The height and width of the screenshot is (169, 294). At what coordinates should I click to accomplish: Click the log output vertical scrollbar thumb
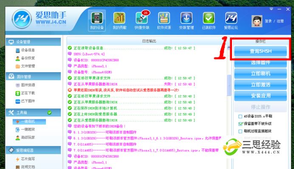(x=229, y=85)
